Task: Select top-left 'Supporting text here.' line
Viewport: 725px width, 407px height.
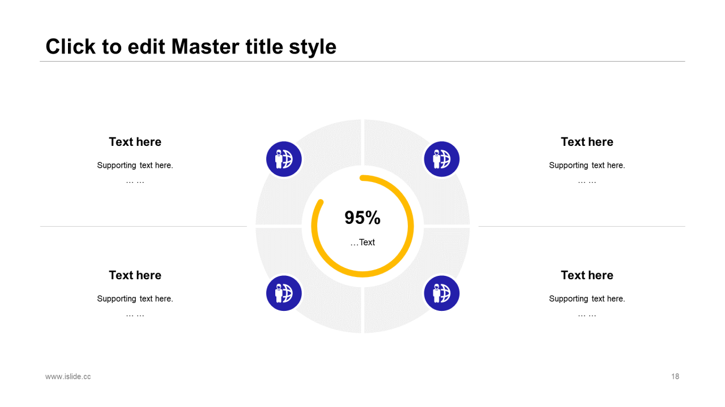Action: click(135, 166)
